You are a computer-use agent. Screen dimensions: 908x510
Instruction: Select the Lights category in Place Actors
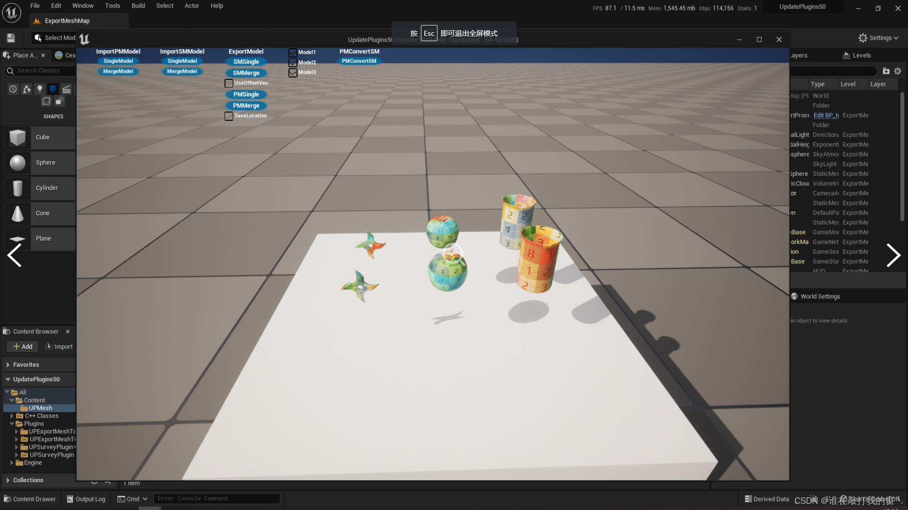pos(40,89)
